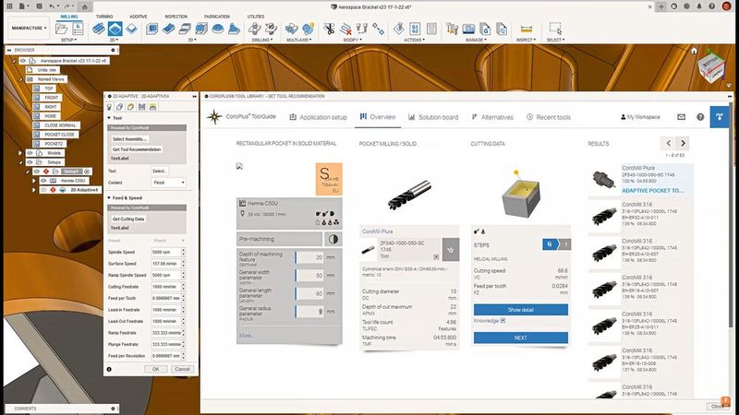
Task: Open the MULTI-AXIS menu dropdown
Action: point(298,40)
